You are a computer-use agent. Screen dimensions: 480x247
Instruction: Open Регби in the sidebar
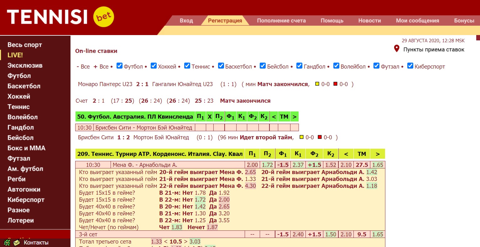(17, 179)
